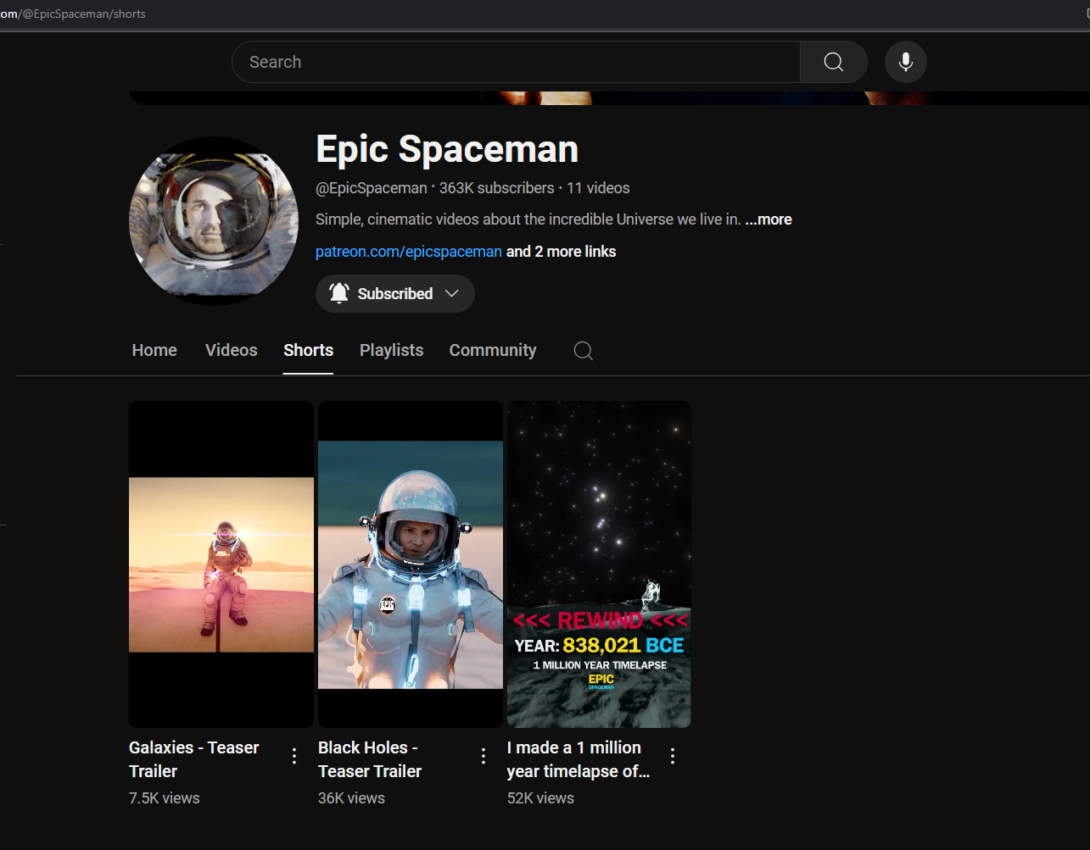Image resolution: width=1090 pixels, height=850 pixels.
Task: Switch to the Videos tab
Action: tap(232, 350)
